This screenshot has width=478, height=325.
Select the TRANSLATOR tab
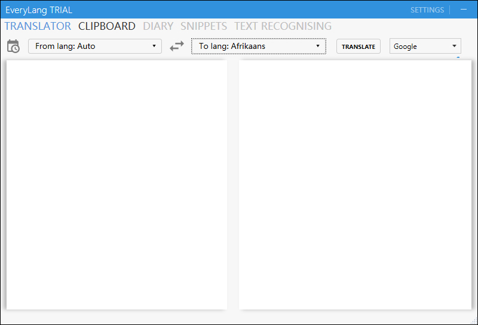[38, 26]
